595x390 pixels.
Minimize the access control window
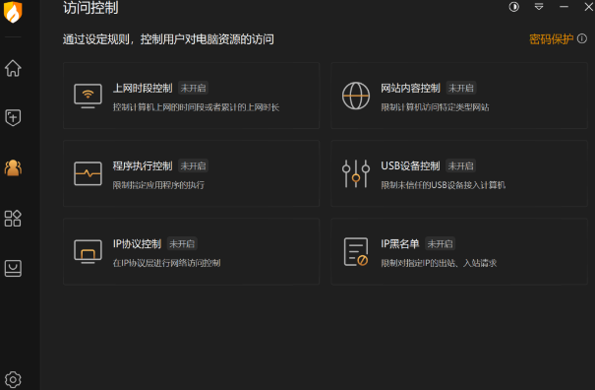pos(564,7)
